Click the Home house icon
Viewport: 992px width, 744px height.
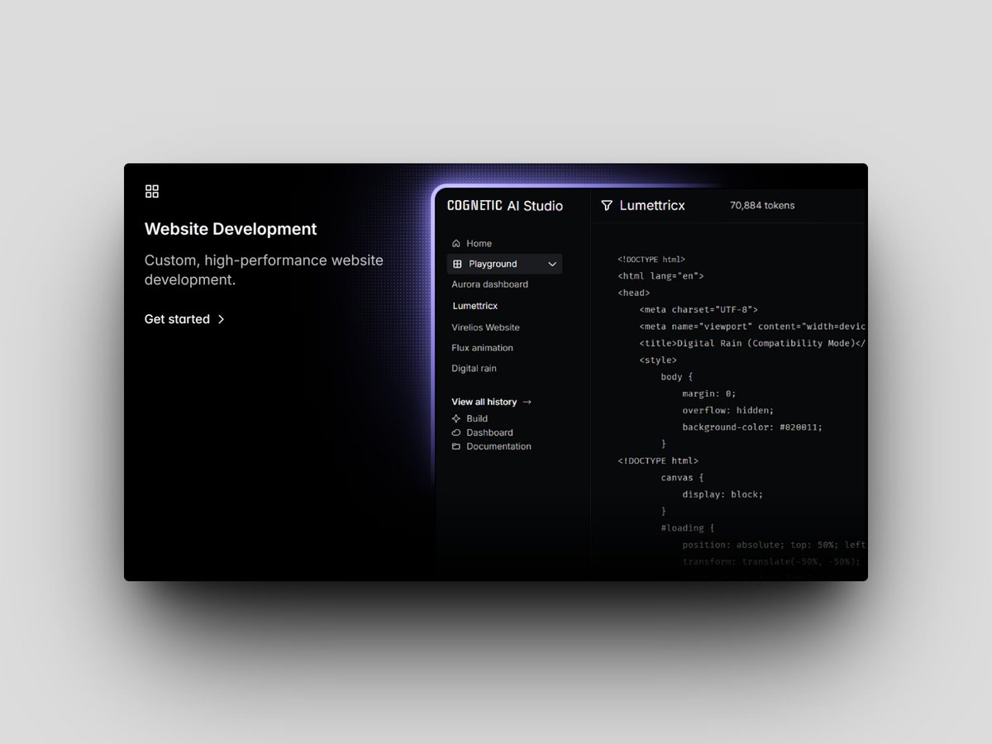click(455, 243)
